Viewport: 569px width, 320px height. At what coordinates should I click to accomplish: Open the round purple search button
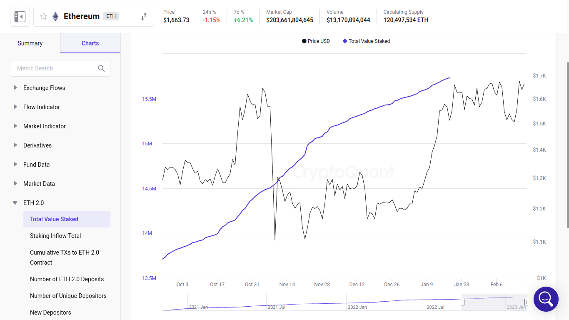[546, 299]
